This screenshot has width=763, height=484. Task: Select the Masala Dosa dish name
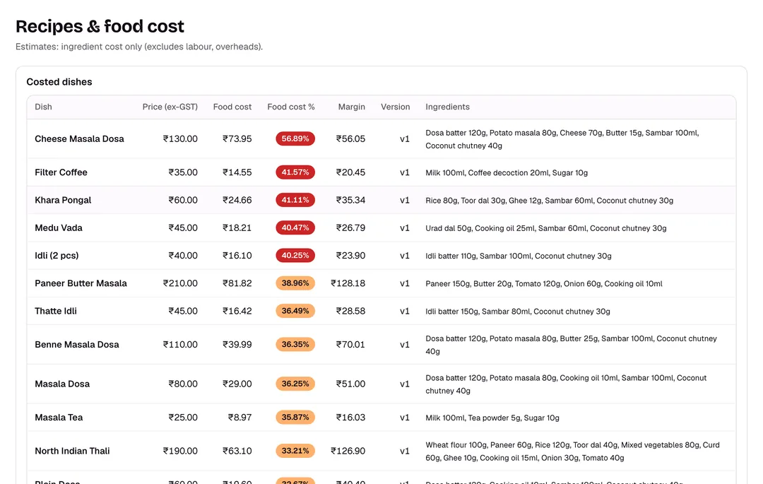(x=62, y=384)
